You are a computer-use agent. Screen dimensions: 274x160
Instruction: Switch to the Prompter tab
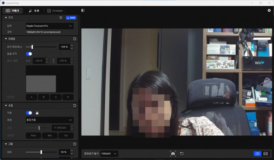55,11
